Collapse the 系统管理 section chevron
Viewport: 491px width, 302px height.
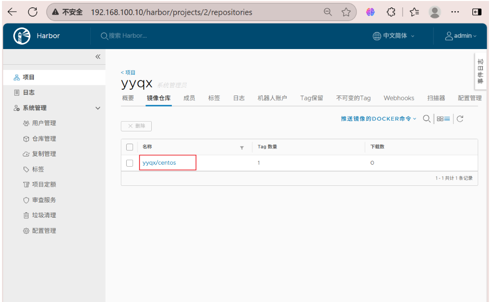(x=98, y=108)
